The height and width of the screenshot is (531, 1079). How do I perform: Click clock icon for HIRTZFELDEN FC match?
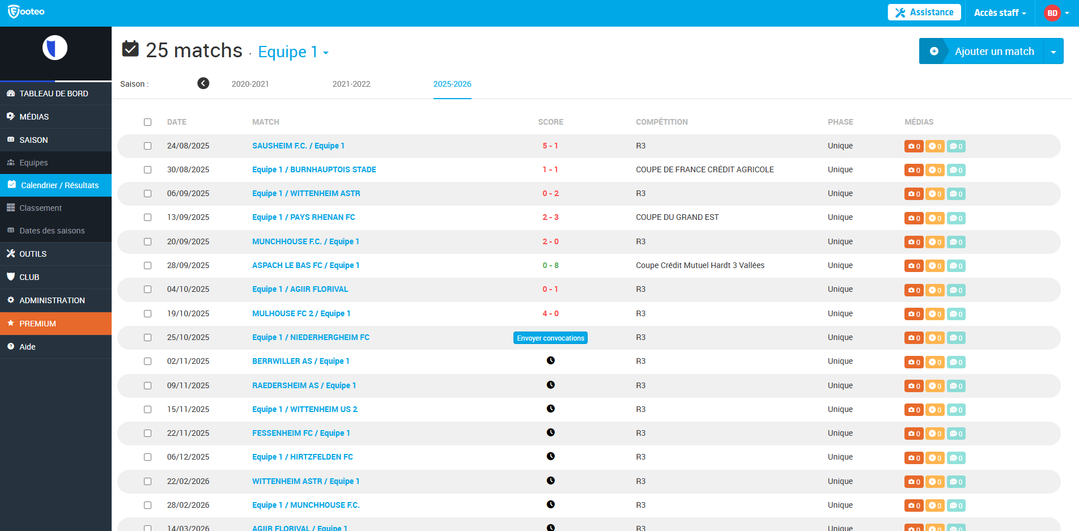point(550,456)
